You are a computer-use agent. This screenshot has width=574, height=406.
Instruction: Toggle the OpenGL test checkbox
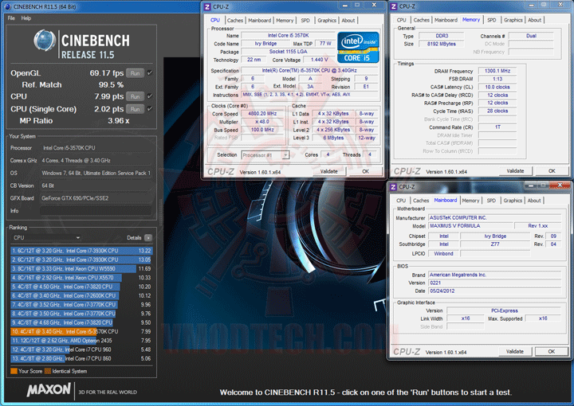pyautogui.click(x=150, y=73)
